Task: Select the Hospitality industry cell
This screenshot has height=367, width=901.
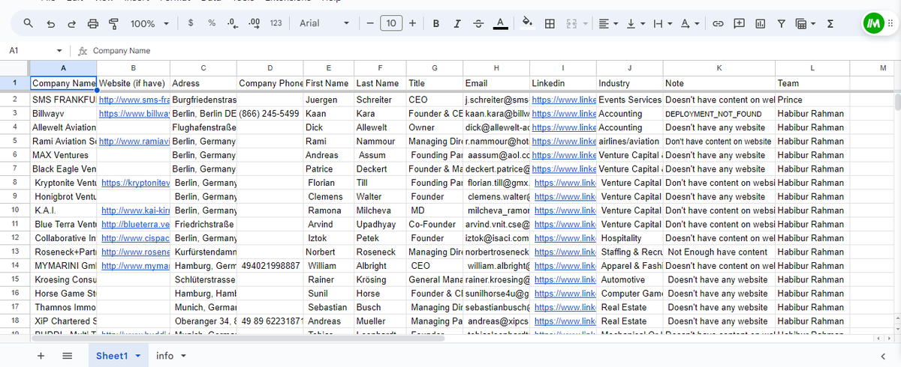Action: (629, 238)
